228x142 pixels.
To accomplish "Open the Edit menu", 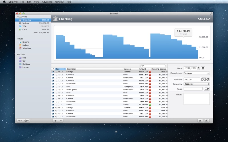I will 29,2.
